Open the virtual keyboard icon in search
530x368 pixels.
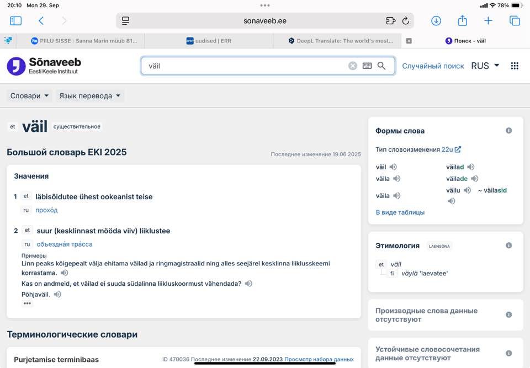pyautogui.click(x=367, y=66)
